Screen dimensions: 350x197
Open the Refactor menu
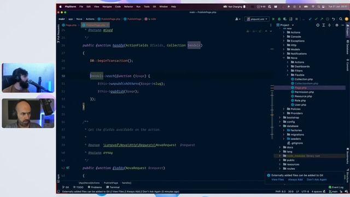129,7
